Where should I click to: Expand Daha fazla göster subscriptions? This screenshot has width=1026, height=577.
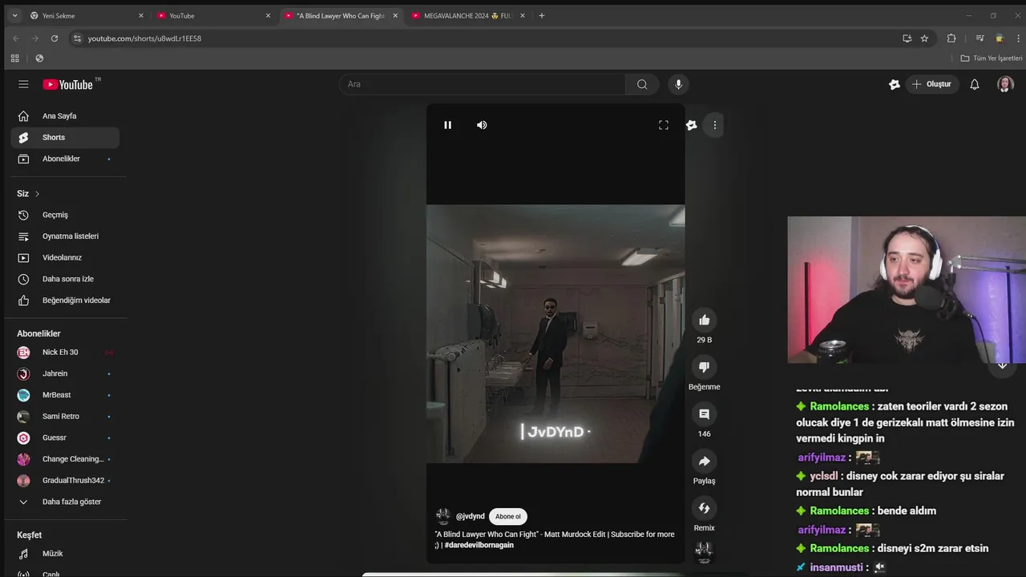click(x=65, y=502)
